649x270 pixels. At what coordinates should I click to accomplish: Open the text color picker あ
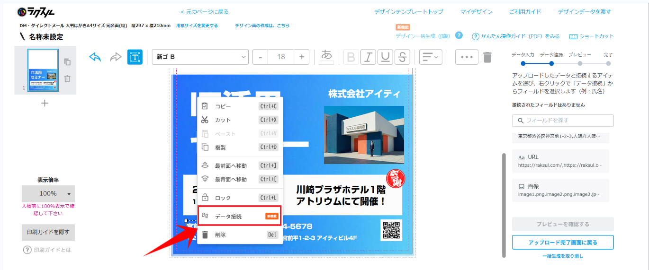tap(326, 57)
